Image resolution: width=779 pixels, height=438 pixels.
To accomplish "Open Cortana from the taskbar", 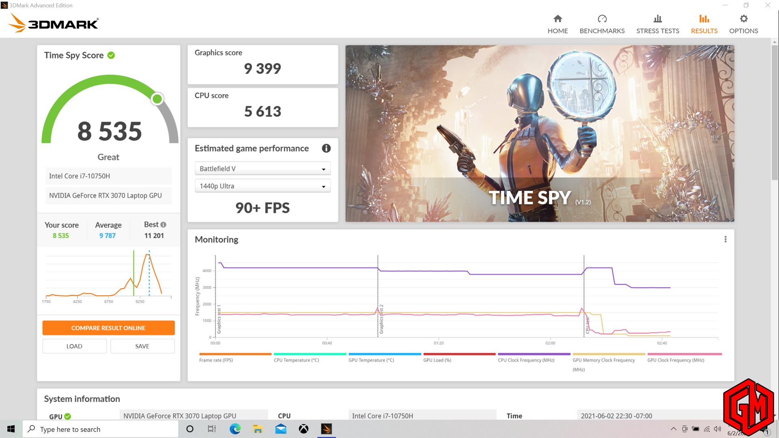I will click(x=189, y=429).
